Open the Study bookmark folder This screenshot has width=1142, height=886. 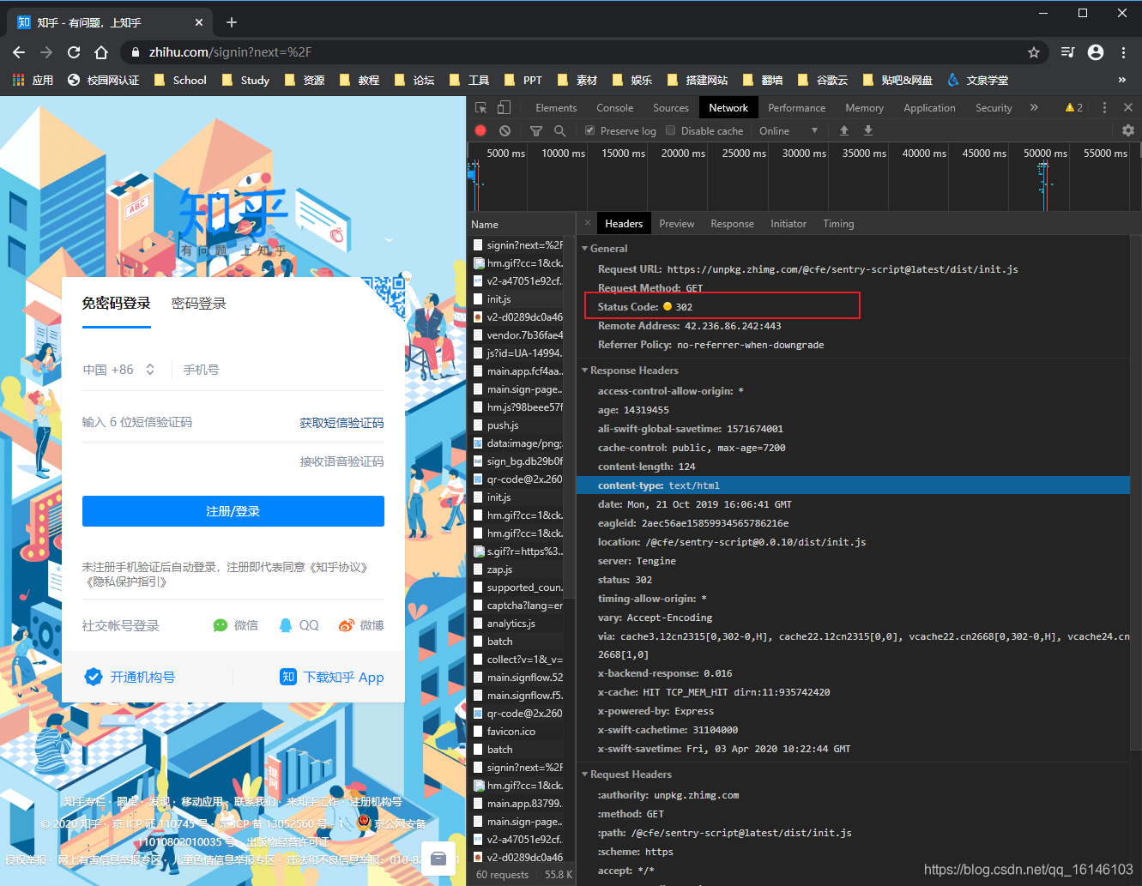[x=245, y=80]
